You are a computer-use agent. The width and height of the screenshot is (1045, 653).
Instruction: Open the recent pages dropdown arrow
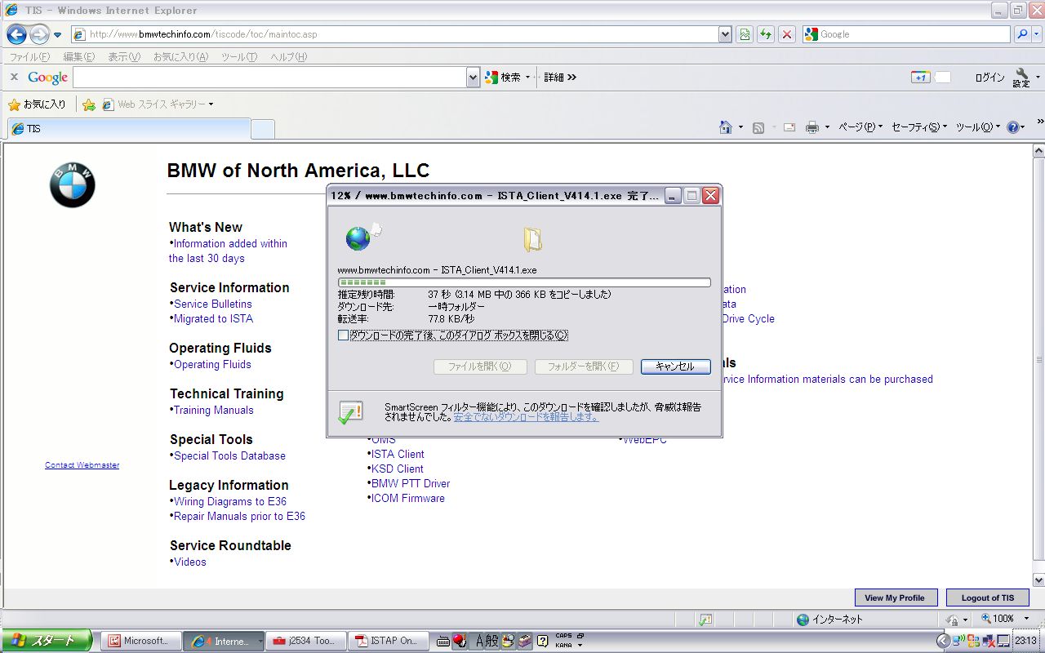pos(58,35)
